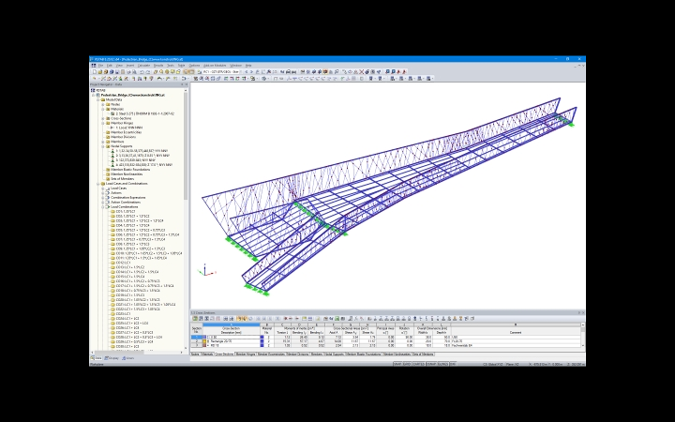Open the Results menu
675x422 pixels.
click(158, 66)
